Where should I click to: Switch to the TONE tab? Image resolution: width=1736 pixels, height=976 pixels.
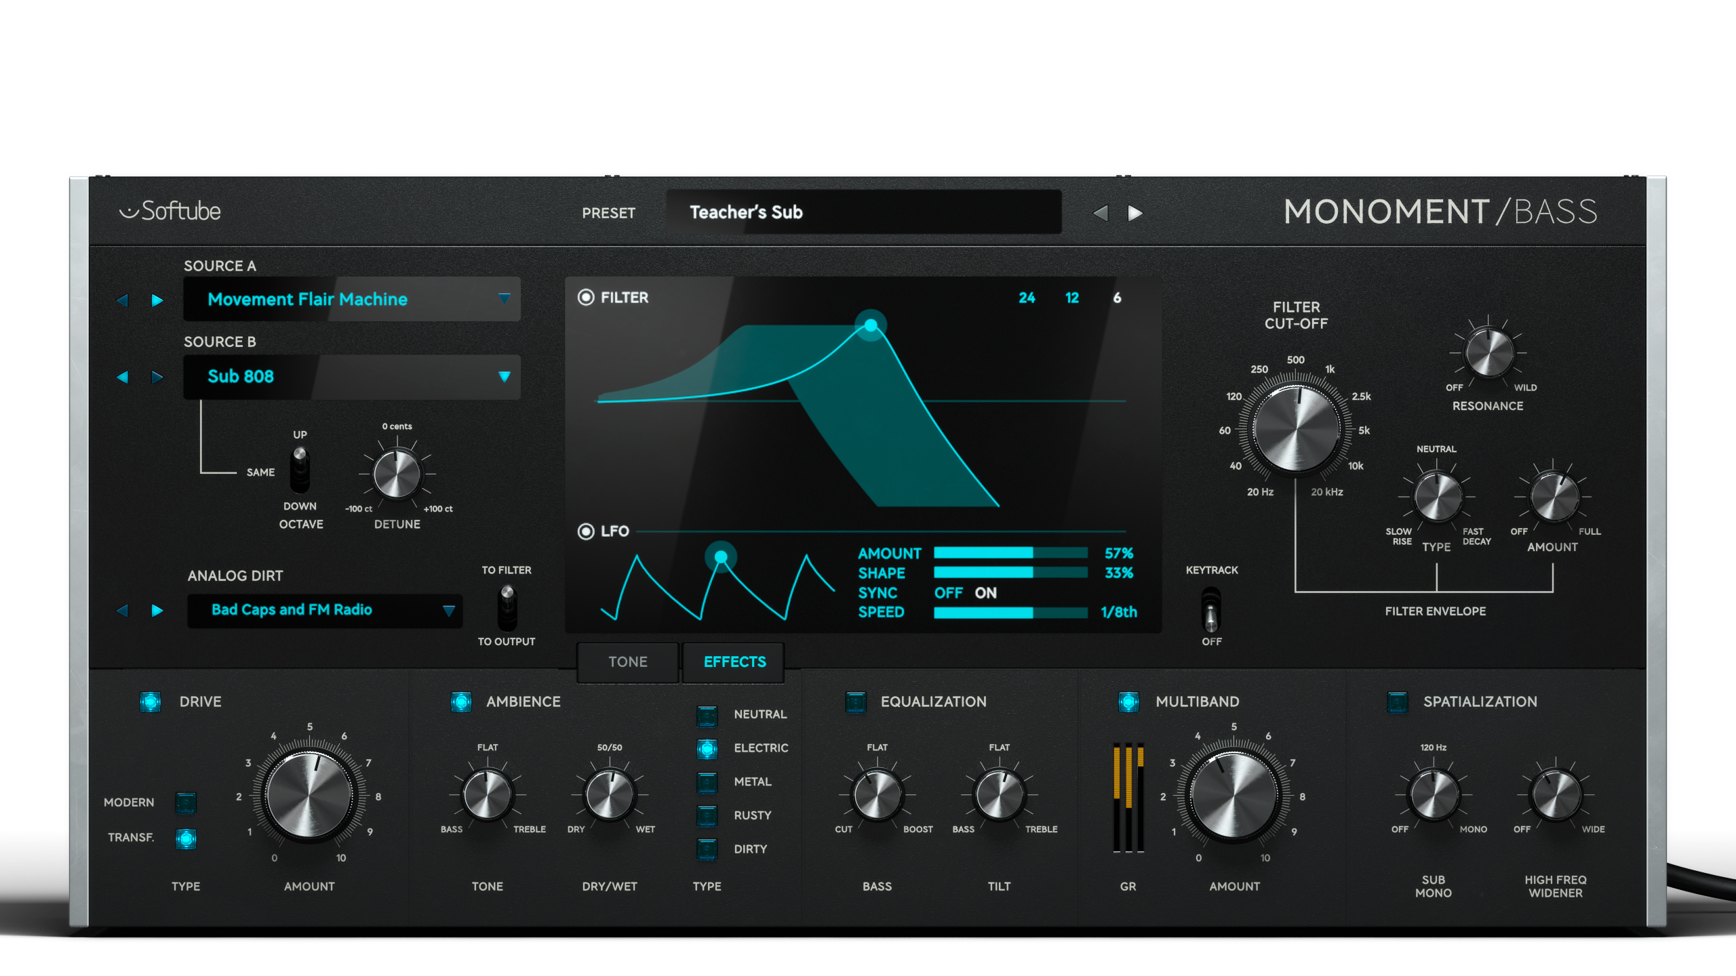coord(627,662)
